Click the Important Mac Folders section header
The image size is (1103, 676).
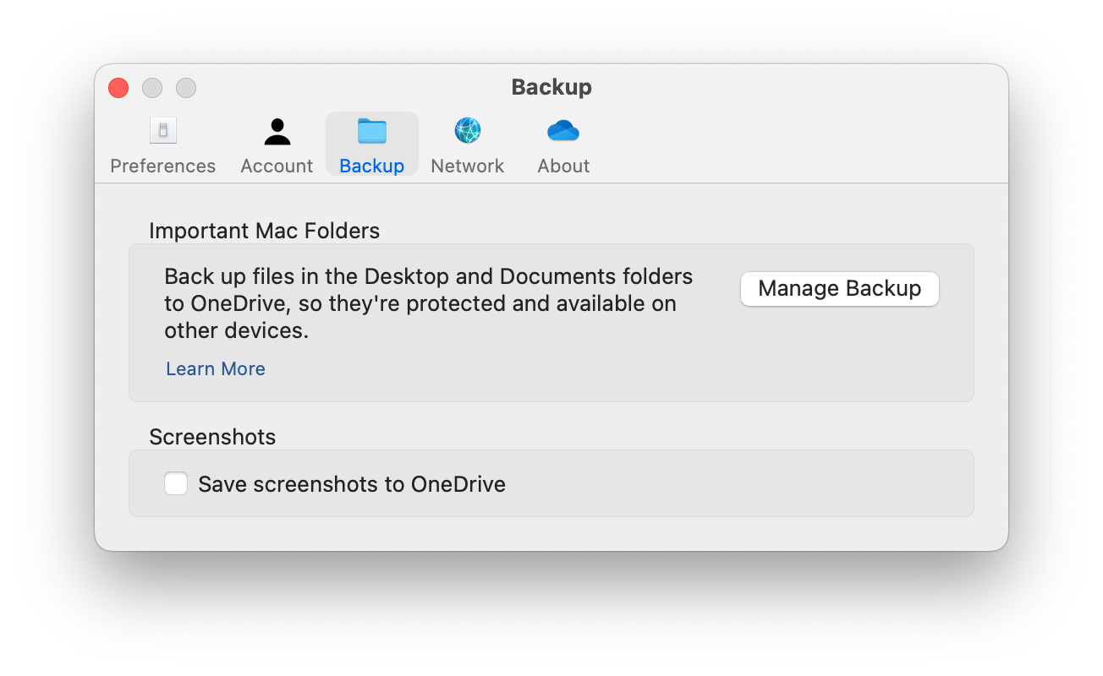click(x=265, y=230)
